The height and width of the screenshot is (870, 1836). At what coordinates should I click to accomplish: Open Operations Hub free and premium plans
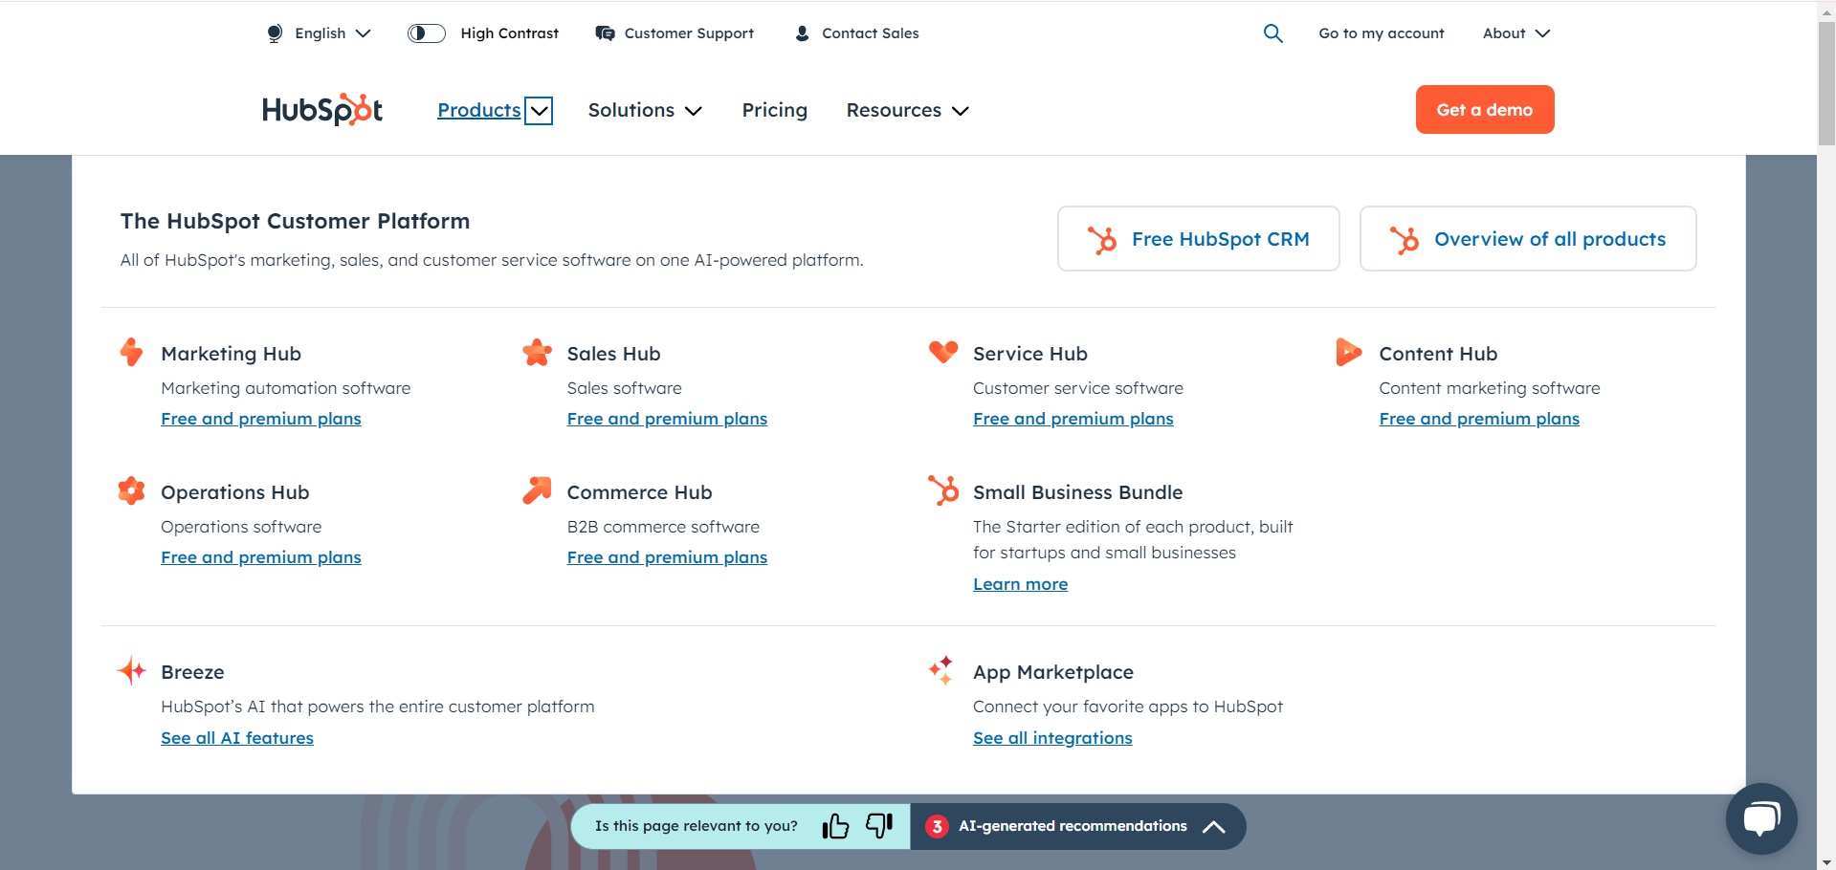[261, 557]
